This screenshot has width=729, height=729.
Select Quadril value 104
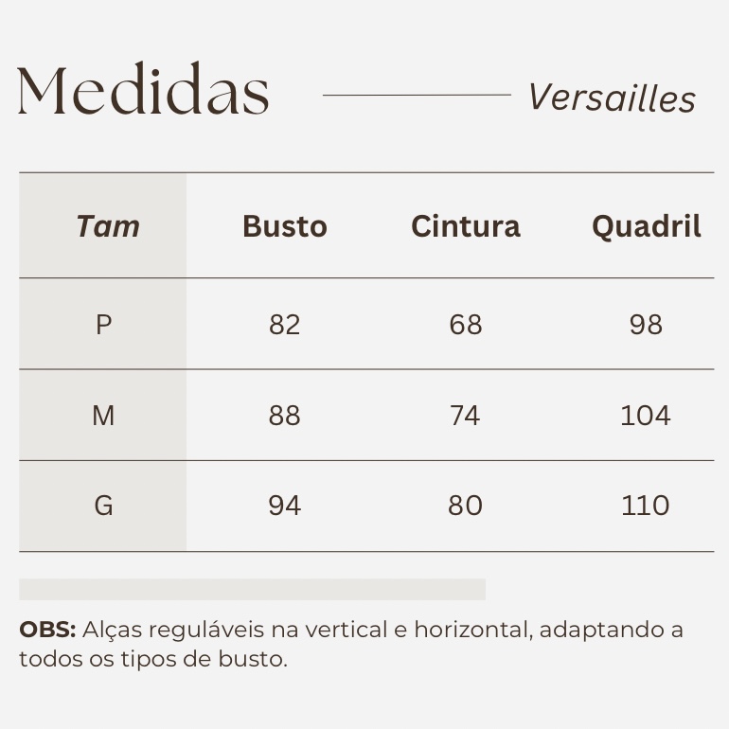coord(646,415)
